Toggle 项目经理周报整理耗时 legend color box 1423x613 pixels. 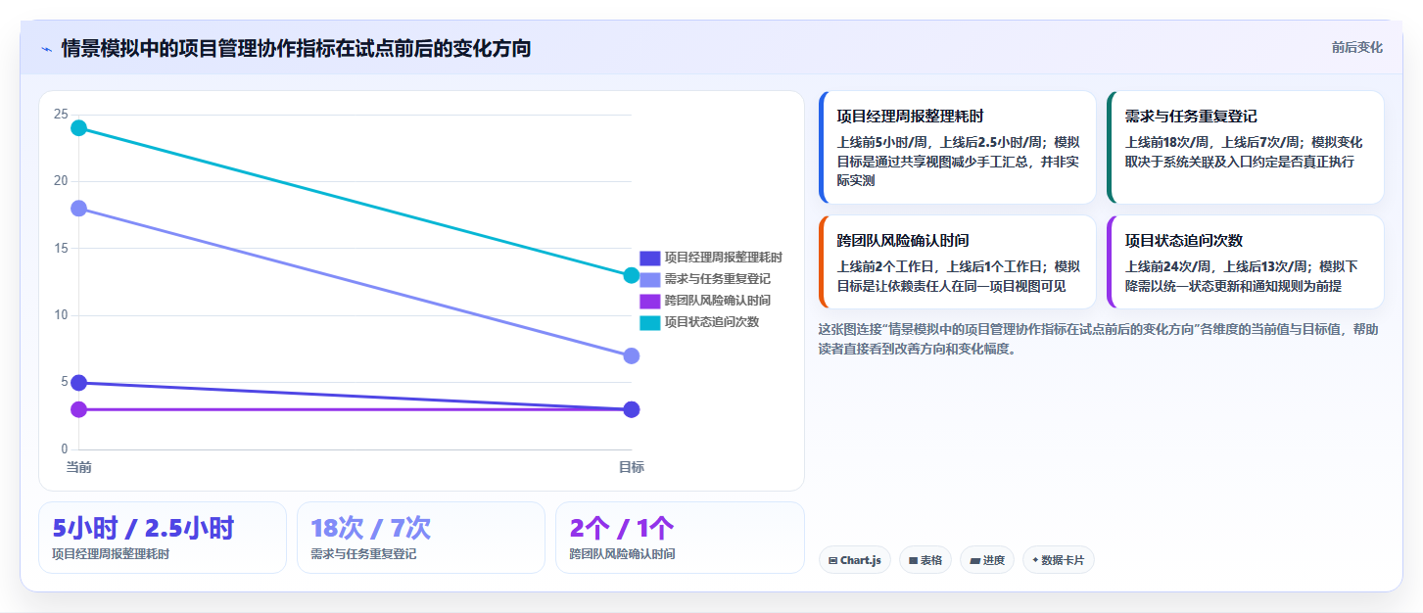coord(650,258)
